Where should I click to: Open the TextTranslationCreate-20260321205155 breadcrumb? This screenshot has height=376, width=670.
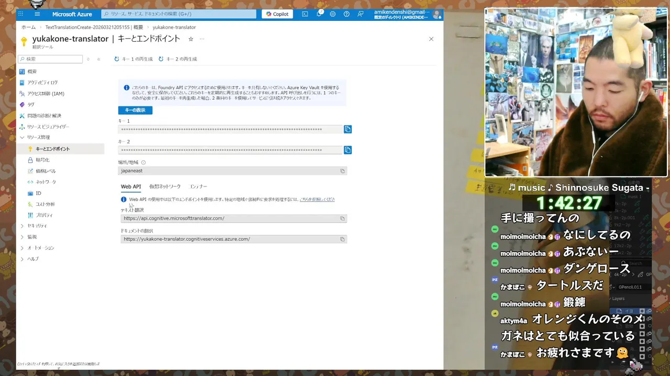(x=94, y=27)
